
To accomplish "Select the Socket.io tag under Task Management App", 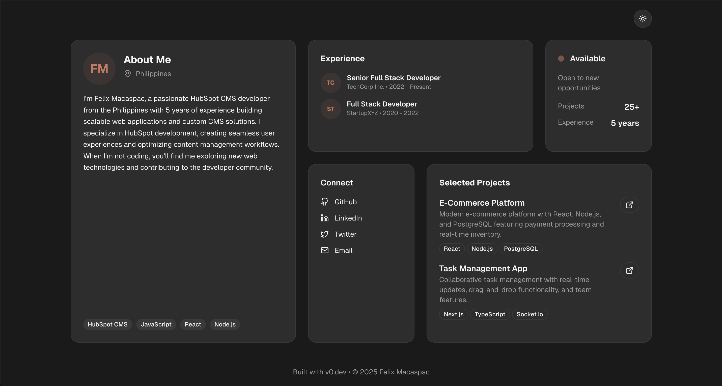I will tap(530, 314).
